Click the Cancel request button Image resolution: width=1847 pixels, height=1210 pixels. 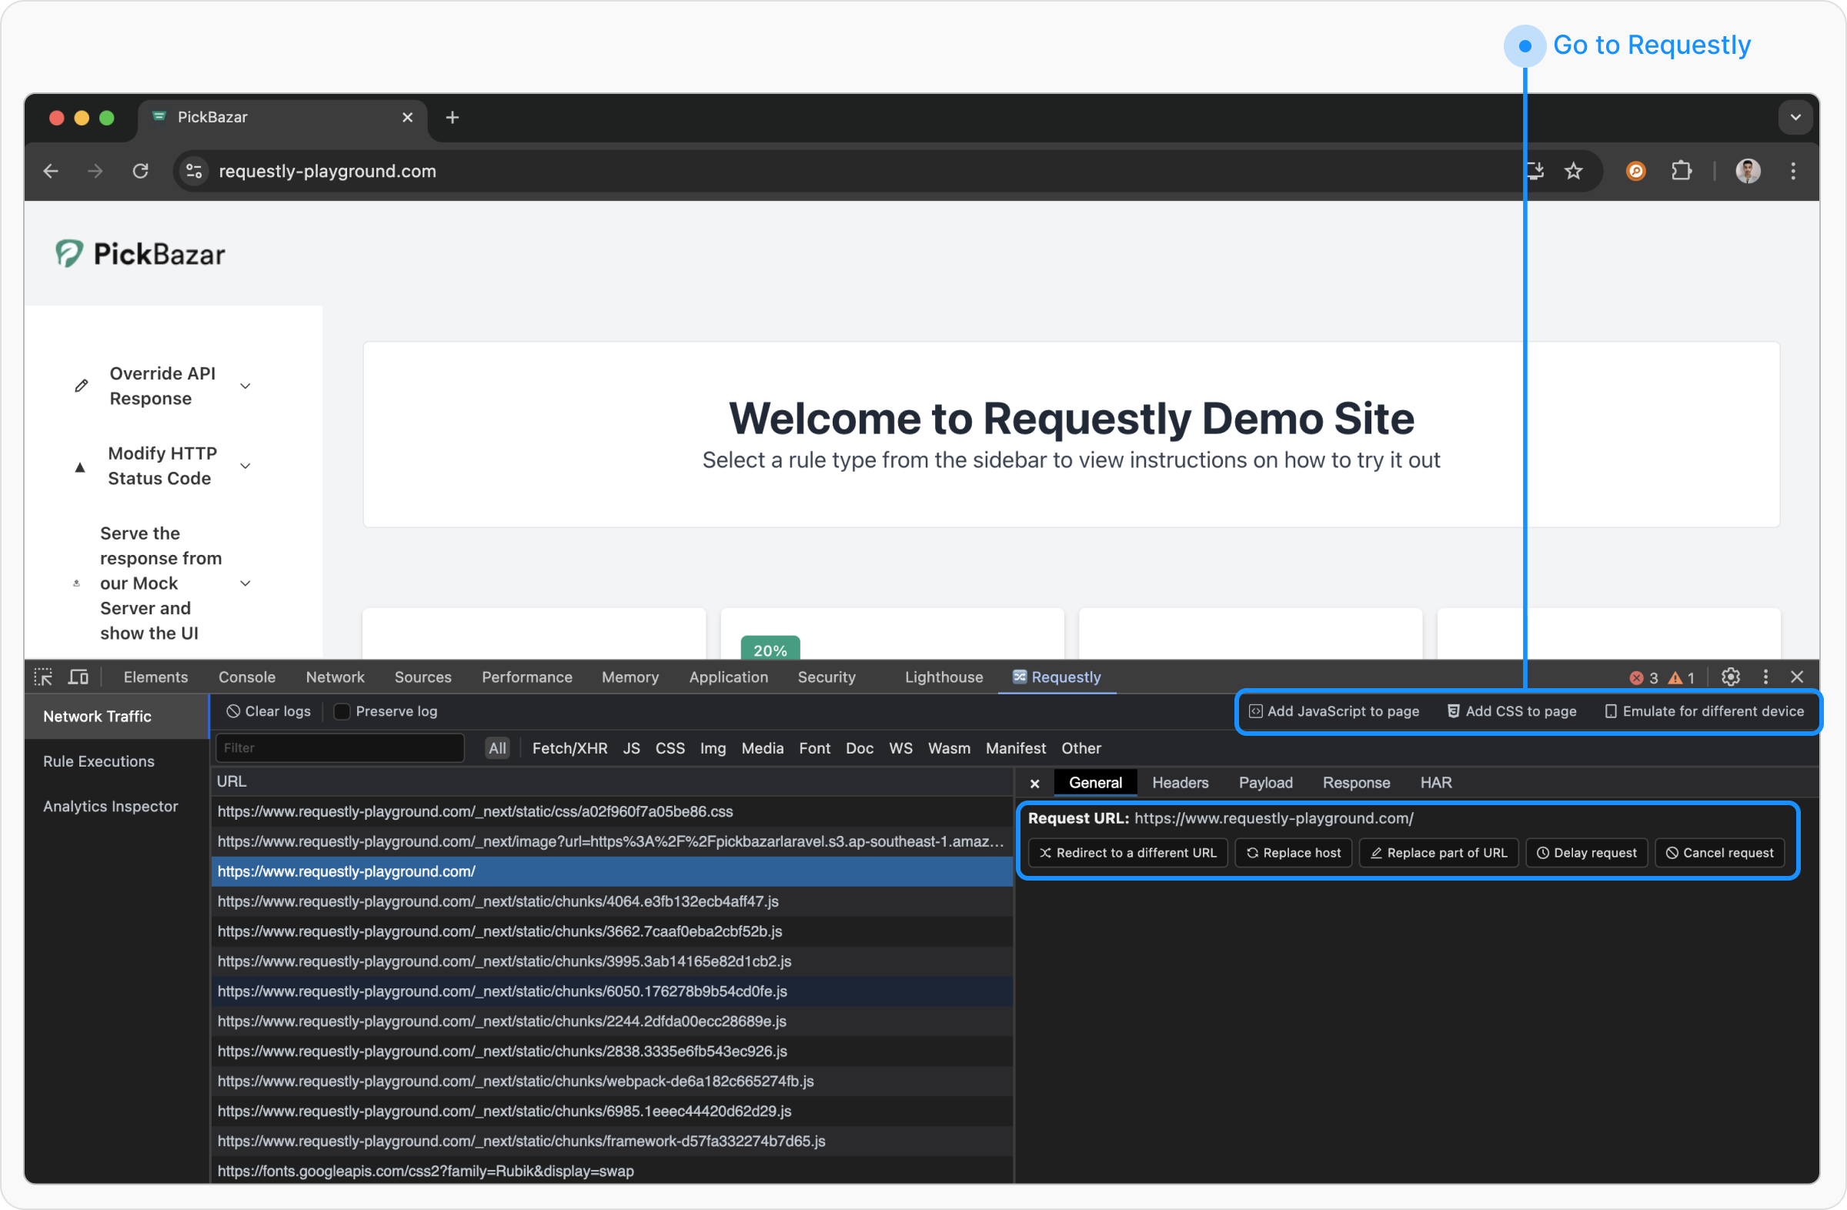1719,852
